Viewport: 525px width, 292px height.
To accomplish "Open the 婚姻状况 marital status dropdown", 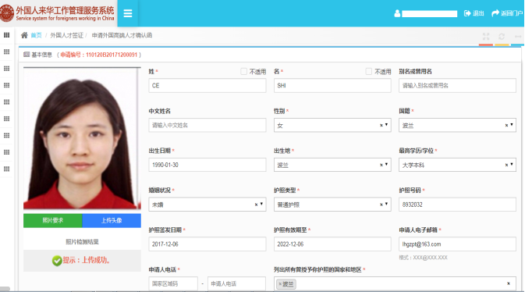I will (x=208, y=204).
